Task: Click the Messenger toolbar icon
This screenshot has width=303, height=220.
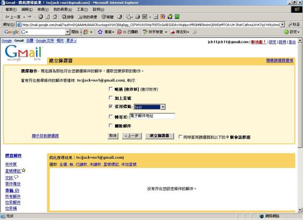Action: [x=170, y=17]
